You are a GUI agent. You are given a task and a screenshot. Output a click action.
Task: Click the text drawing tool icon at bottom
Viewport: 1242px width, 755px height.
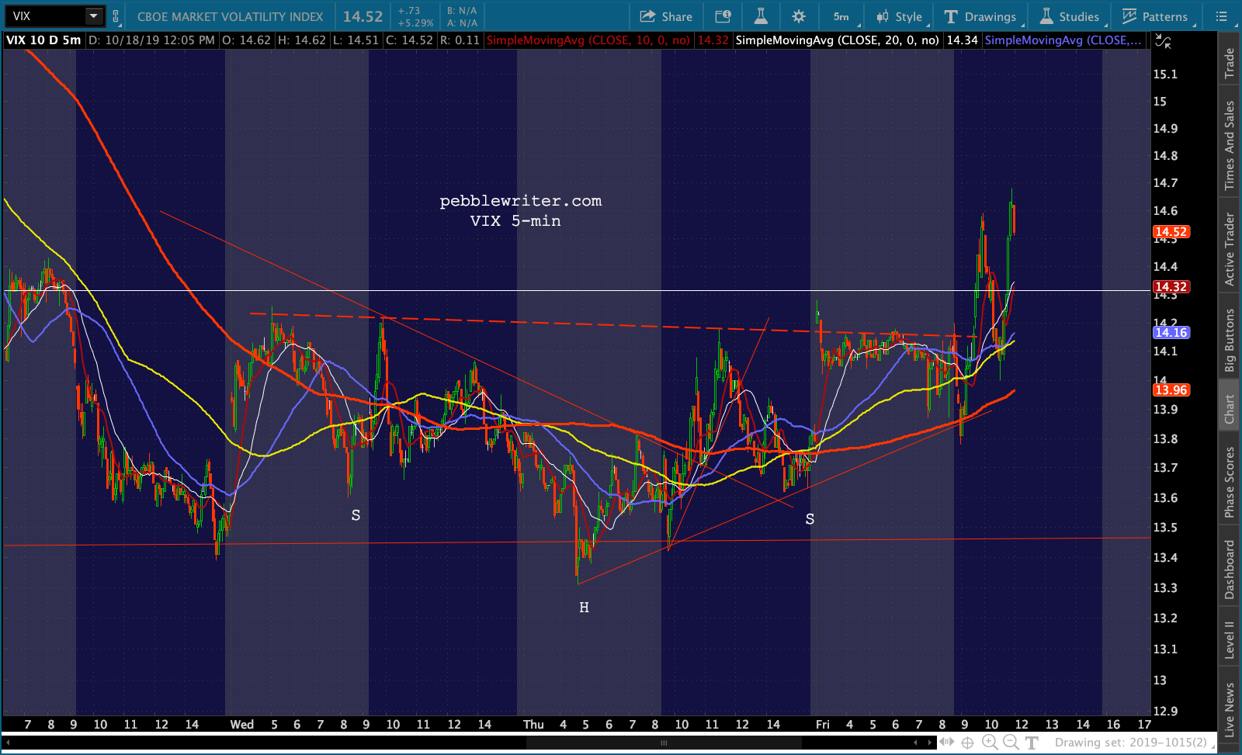point(1032,743)
